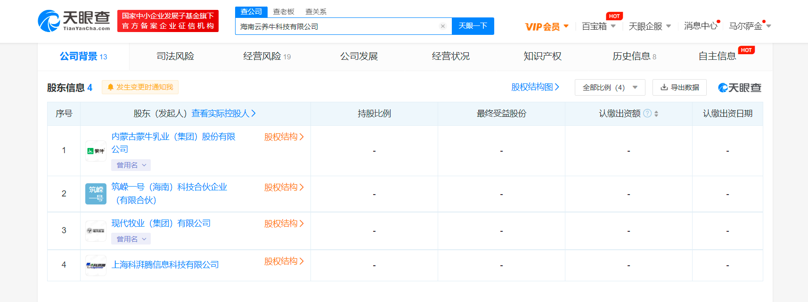Click the Mengniu company logo thumbnail
This screenshot has width=808, height=302.
[x=96, y=151]
